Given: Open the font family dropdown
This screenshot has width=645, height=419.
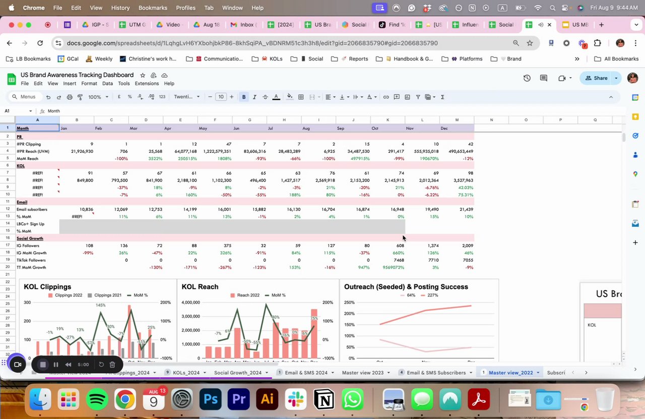Looking at the screenshot, I should coord(187,97).
